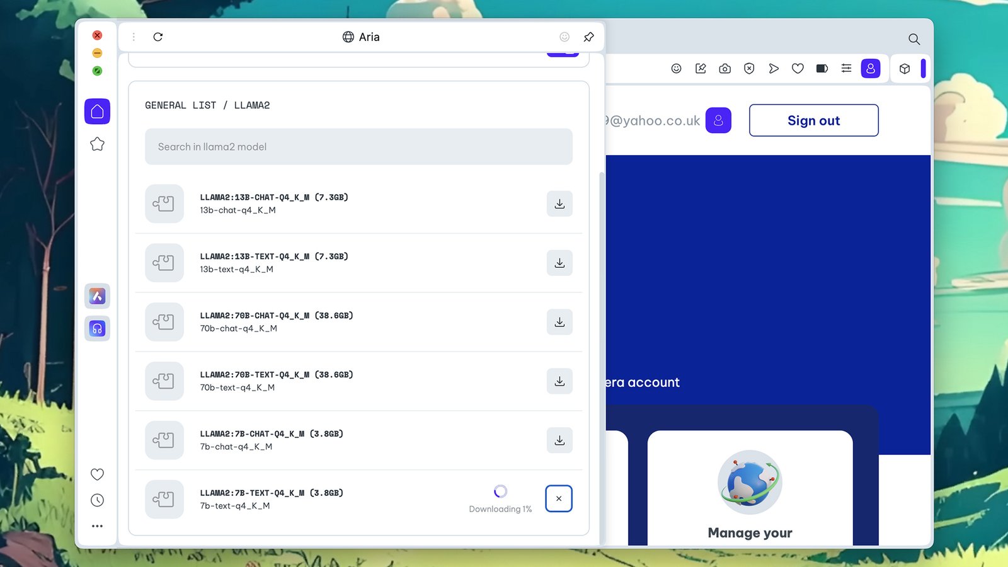This screenshot has width=1008, height=567.
Task: Click the LLAMA2:13B-CHAT-Q4_K_M (7.3GB) title
Action: point(274,197)
